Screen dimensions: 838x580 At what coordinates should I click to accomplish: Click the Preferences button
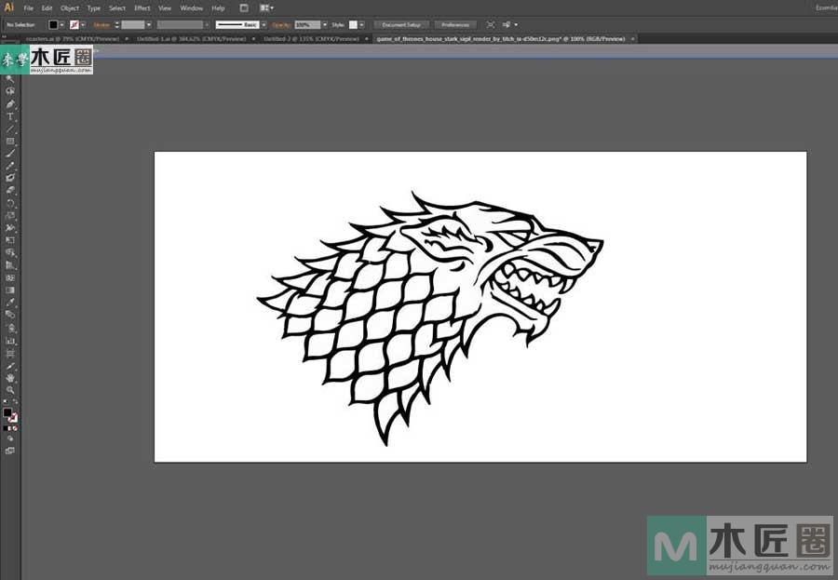(x=455, y=24)
